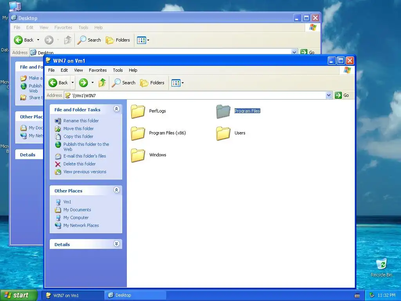Viewport: 401px width, 301px height.
Task: Click the Program Files label text
Action: [x=247, y=111]
